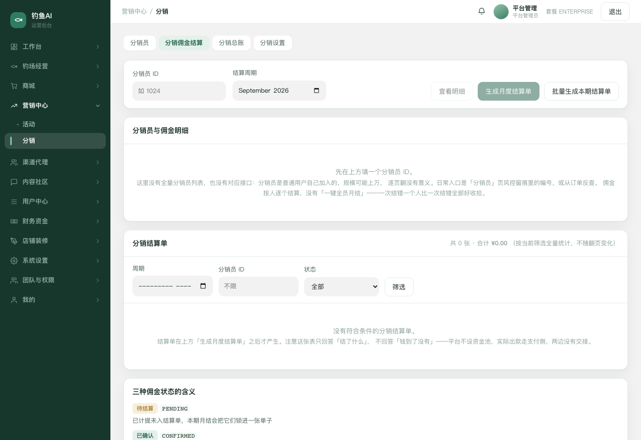Expand the 我的 menu chevron
This screenshot has width=641, height=440.
(x=98, y=300)
